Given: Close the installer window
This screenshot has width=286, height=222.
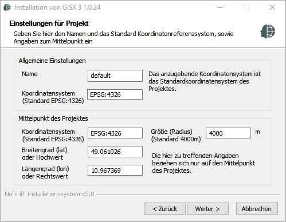Looking at the screenshot, I should (x=272, y=7).
